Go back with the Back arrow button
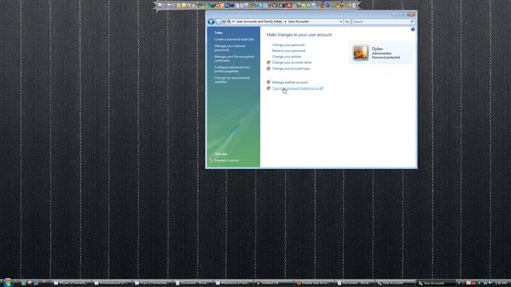The height and width of the screenshot is (287, 511). pyautogui.click(x=211, y=22)
